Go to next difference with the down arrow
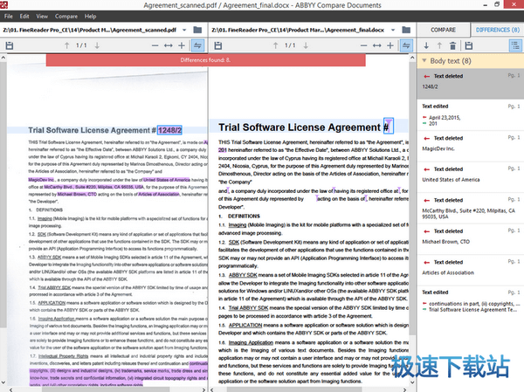Screen dimensions: 524x392 coord(427,45)
